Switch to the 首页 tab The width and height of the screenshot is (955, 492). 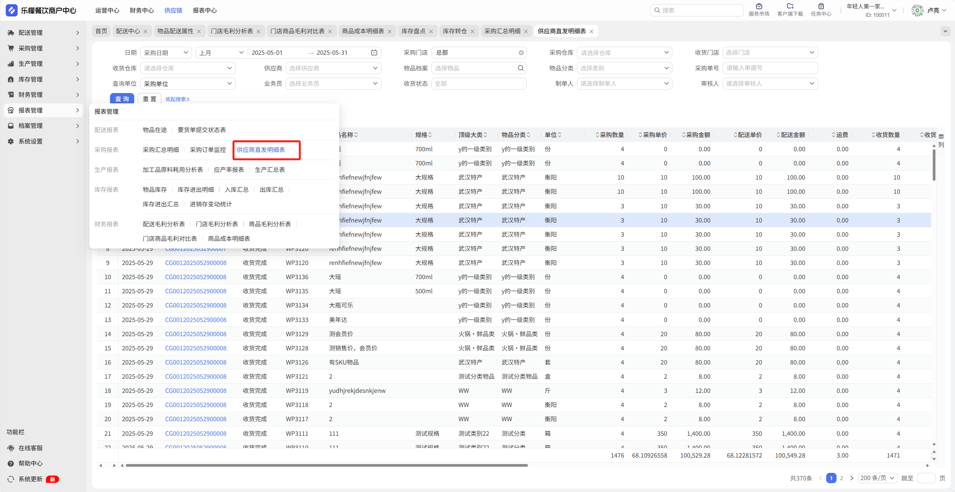click(101, 31)
